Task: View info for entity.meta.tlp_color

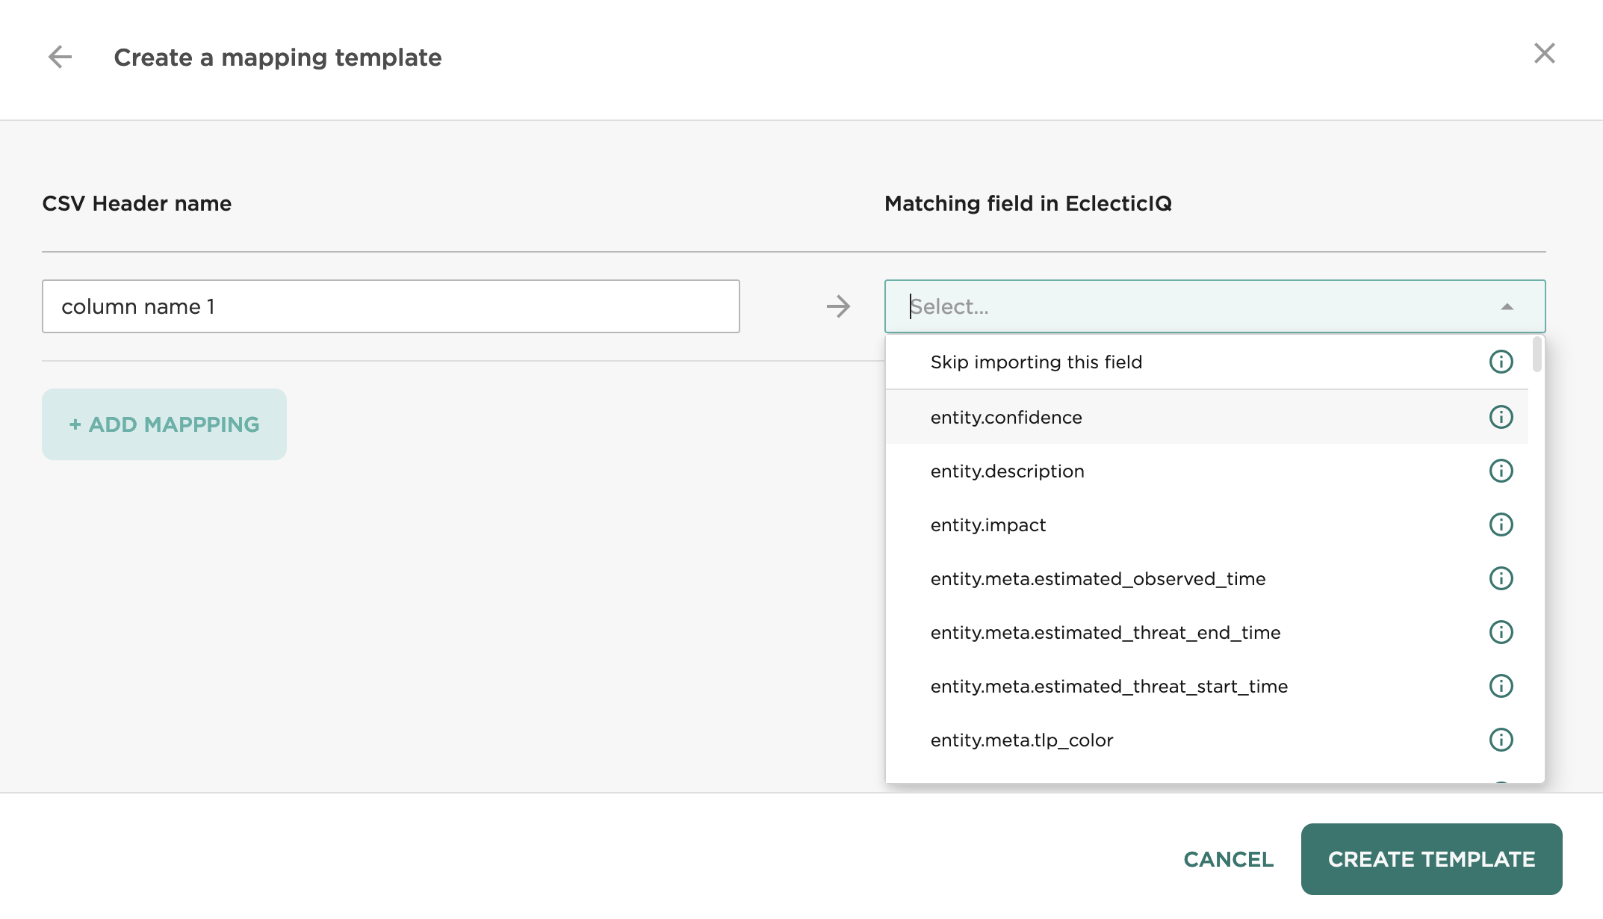Action: pyautogui.click(x=1501, y=740)
